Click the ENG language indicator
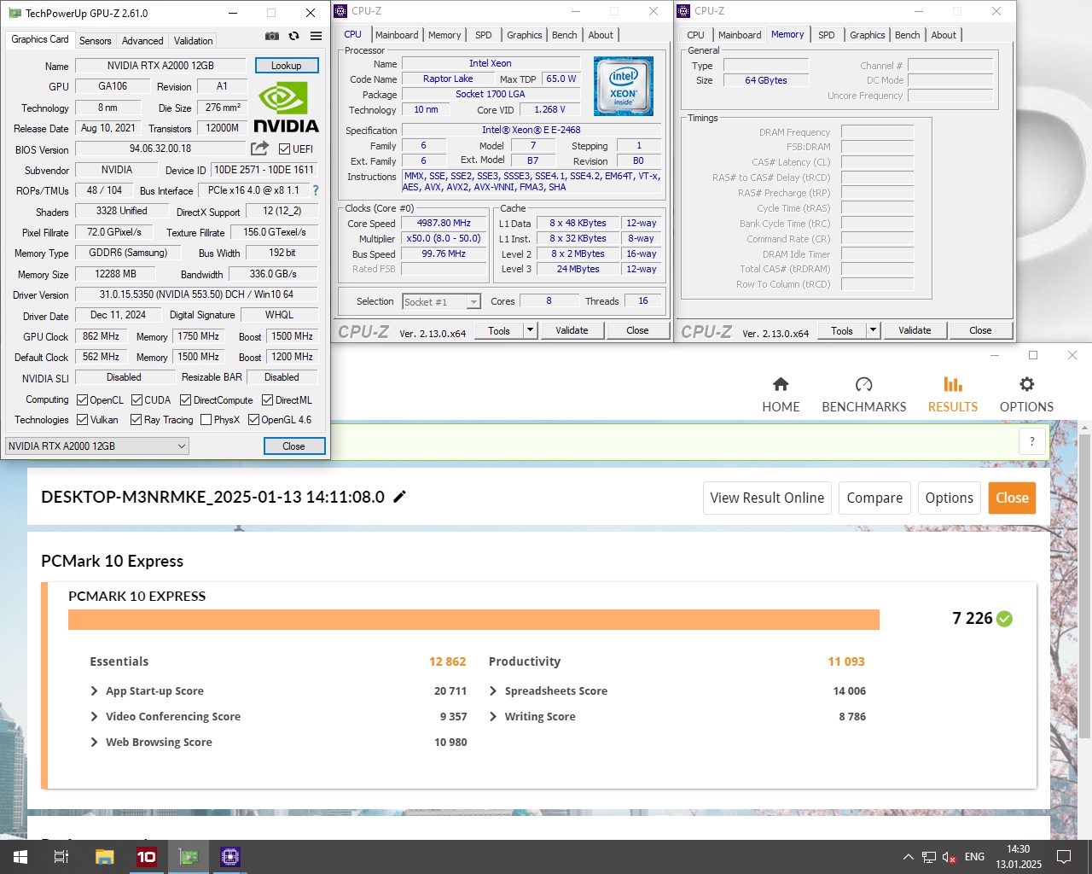 coord(974,857)
